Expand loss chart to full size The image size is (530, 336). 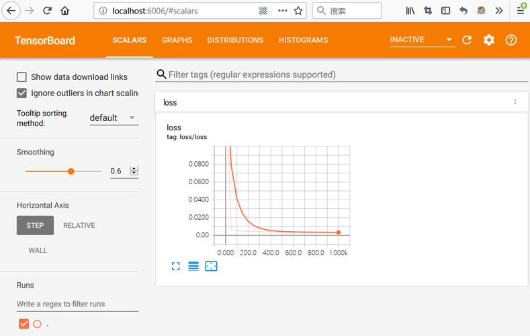point(176,266)
